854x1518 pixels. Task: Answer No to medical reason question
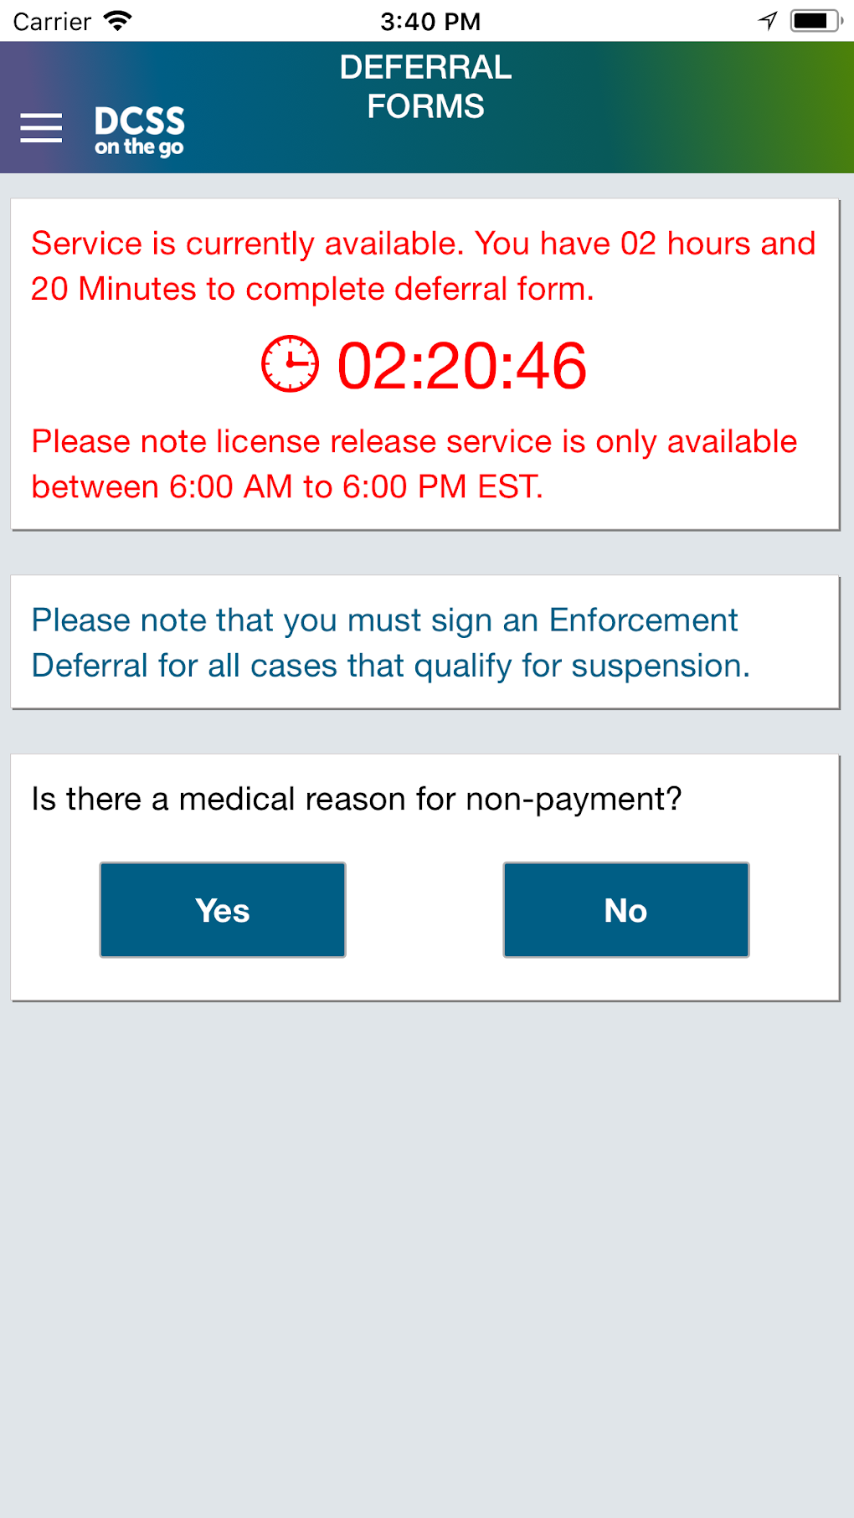(x=625, y=909)
